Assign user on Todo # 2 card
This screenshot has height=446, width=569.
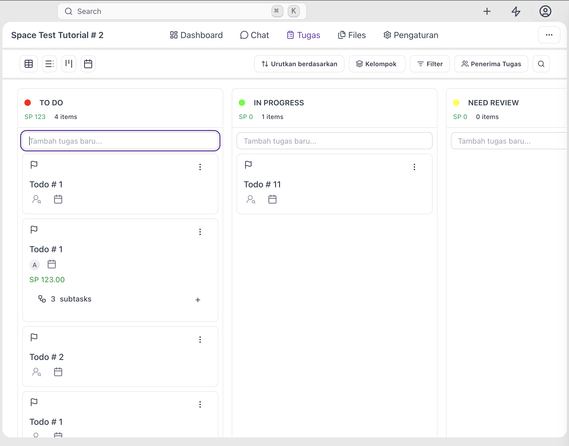[37, 372]
